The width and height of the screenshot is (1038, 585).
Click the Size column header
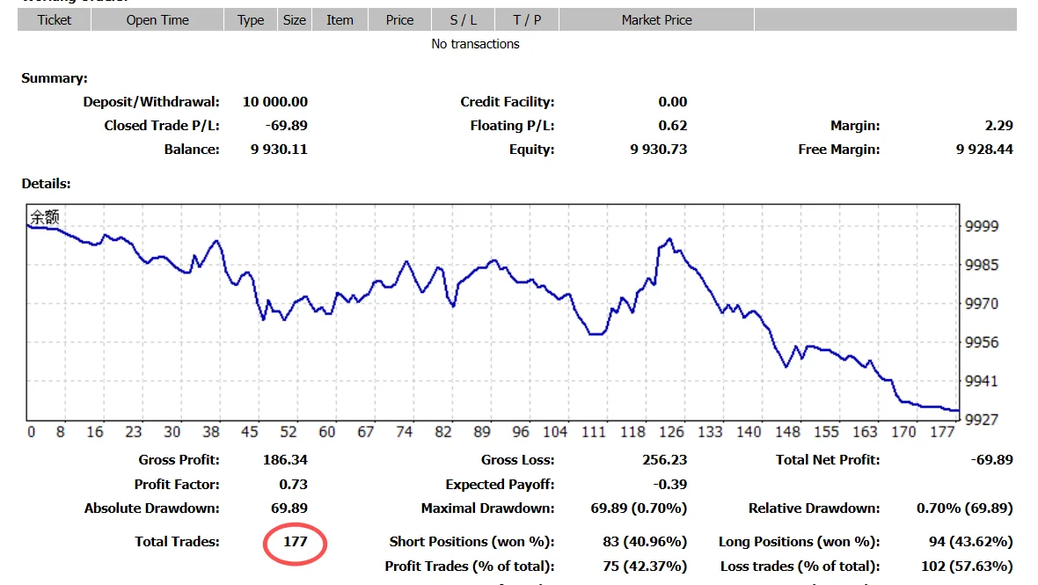click(x=295, y=20)
